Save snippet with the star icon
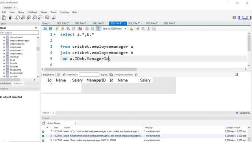Viewport: 252px width, 142px height. pyautogui.click(x=131, y=29)
